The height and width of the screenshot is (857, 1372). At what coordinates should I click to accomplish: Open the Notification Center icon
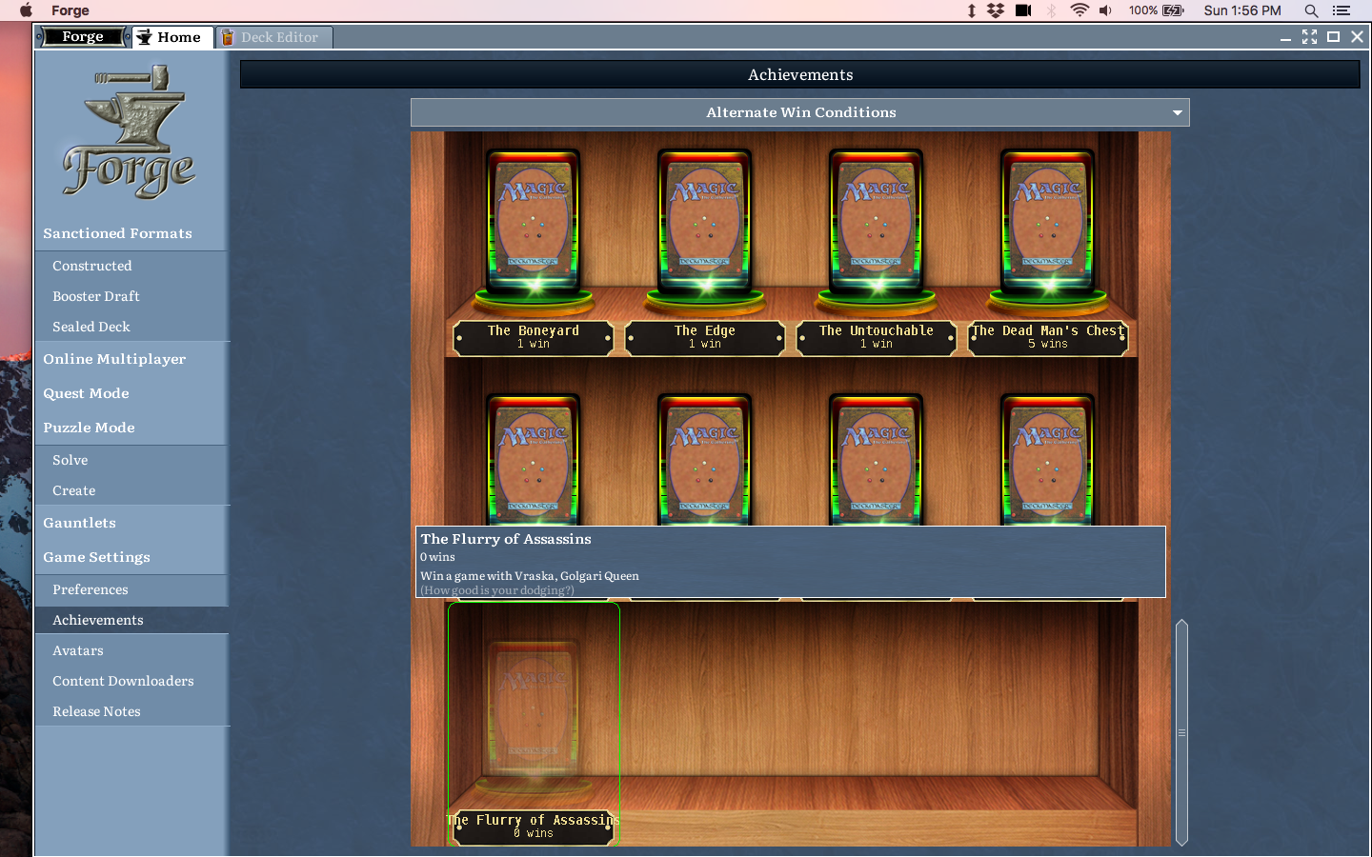(x=1342, y=10)
